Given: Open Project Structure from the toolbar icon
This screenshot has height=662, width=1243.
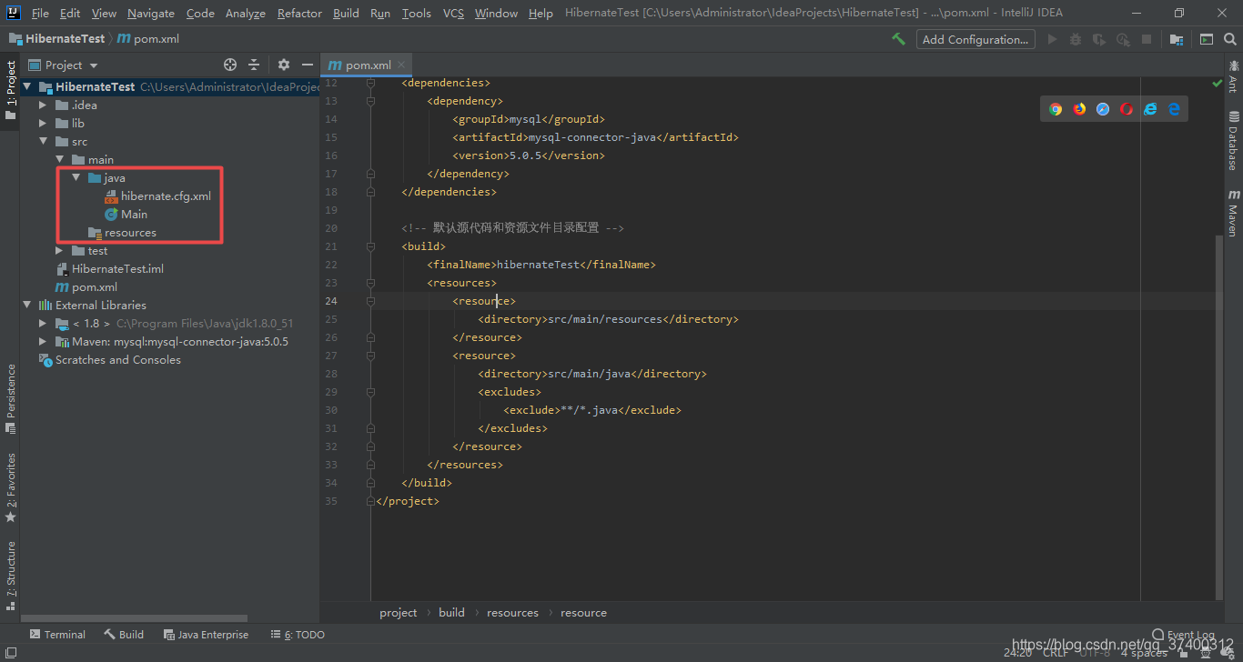Looking at the screenshot, I should click(x=1177, y=39).
